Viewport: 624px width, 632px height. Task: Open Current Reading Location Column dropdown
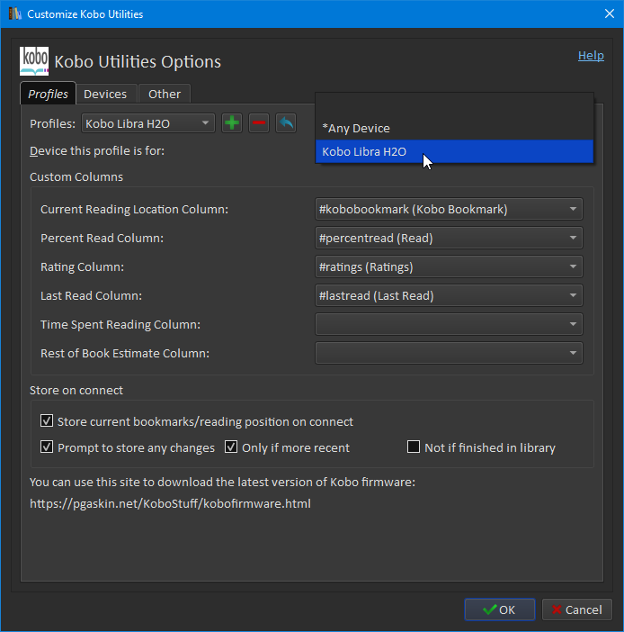[449, 209]
